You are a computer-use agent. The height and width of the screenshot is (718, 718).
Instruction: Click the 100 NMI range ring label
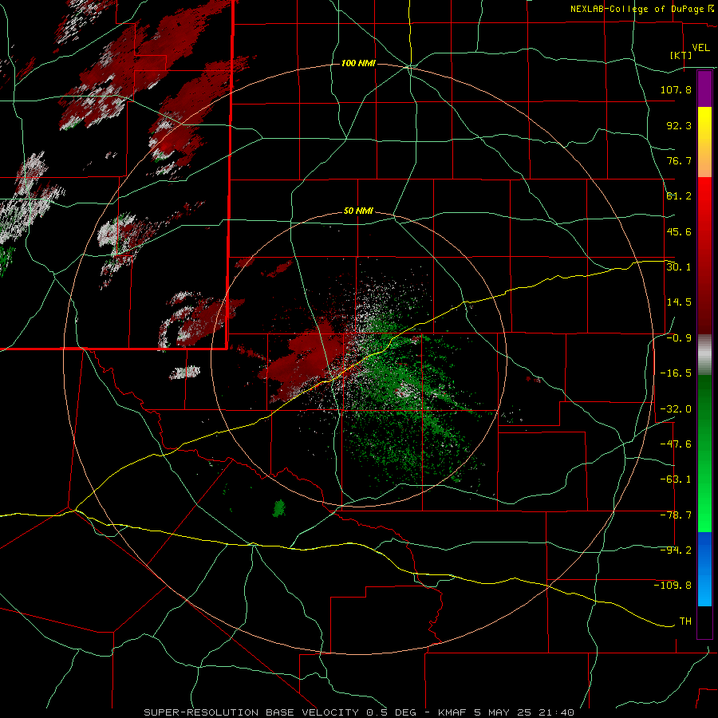(x=358, y=63)
